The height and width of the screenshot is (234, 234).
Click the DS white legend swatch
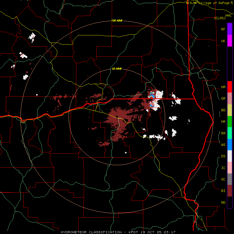pos(230,156)
